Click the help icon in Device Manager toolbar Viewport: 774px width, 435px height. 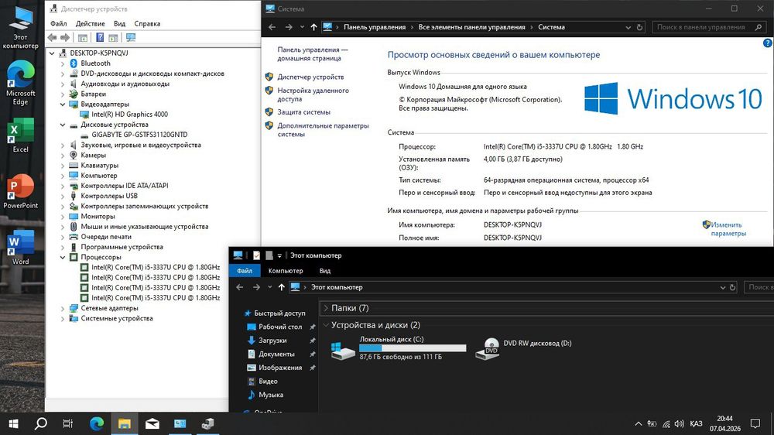(100, 37)
